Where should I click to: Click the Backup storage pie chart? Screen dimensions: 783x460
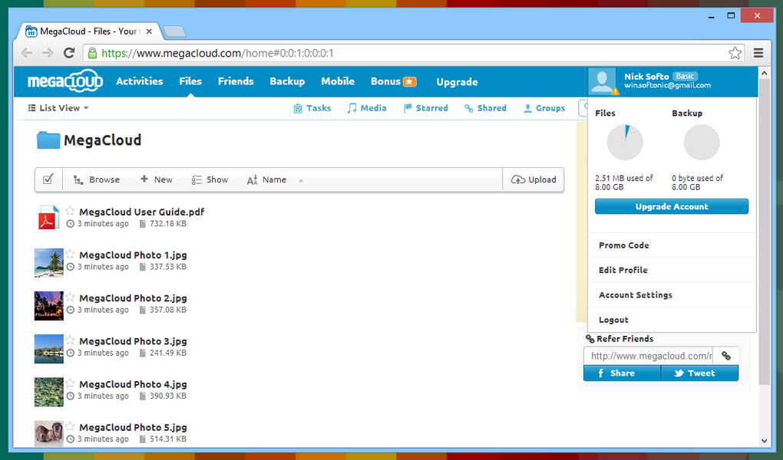tap(702, 143)
